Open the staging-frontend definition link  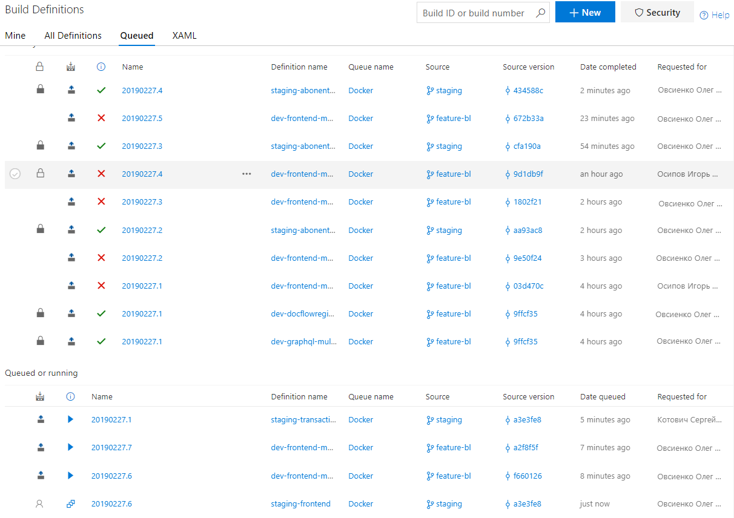[x=300, y=503]
